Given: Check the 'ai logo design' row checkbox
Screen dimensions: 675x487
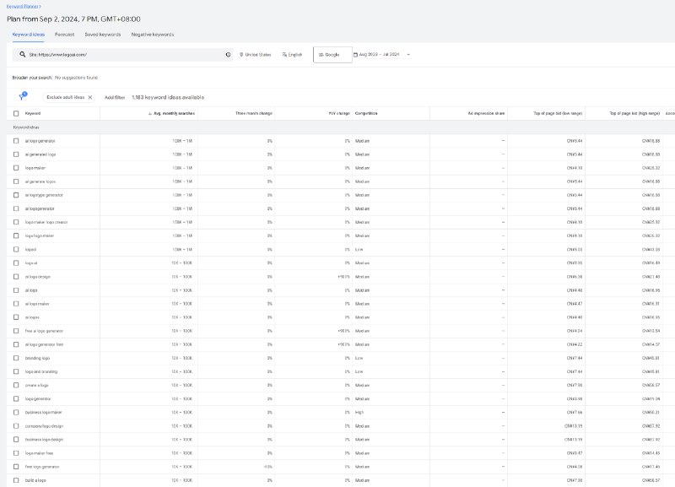Looking at the screenshot, I should click(16, 277).
